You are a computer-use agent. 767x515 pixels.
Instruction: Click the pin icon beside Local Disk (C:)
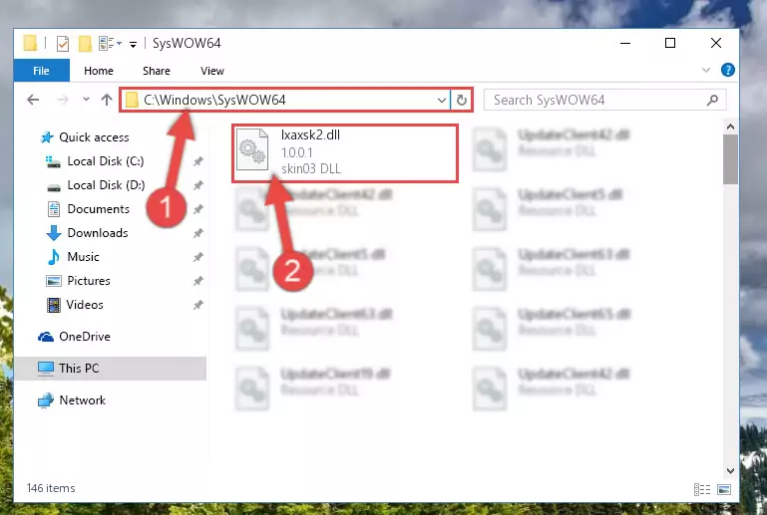point(197,161)
